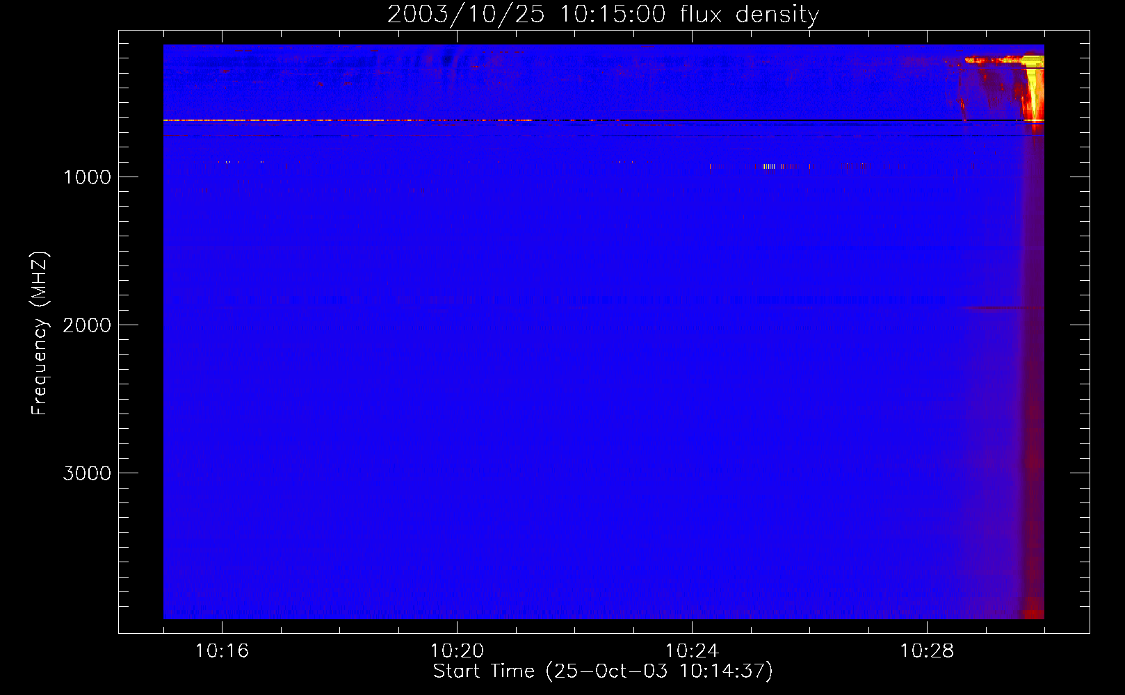Click the 10:28 time tick label

pyautogui.click(x=927, y=651)
